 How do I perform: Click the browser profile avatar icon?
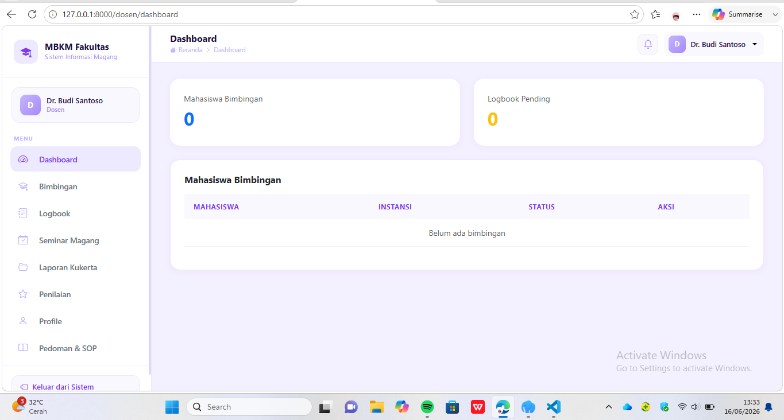point(676,14)
